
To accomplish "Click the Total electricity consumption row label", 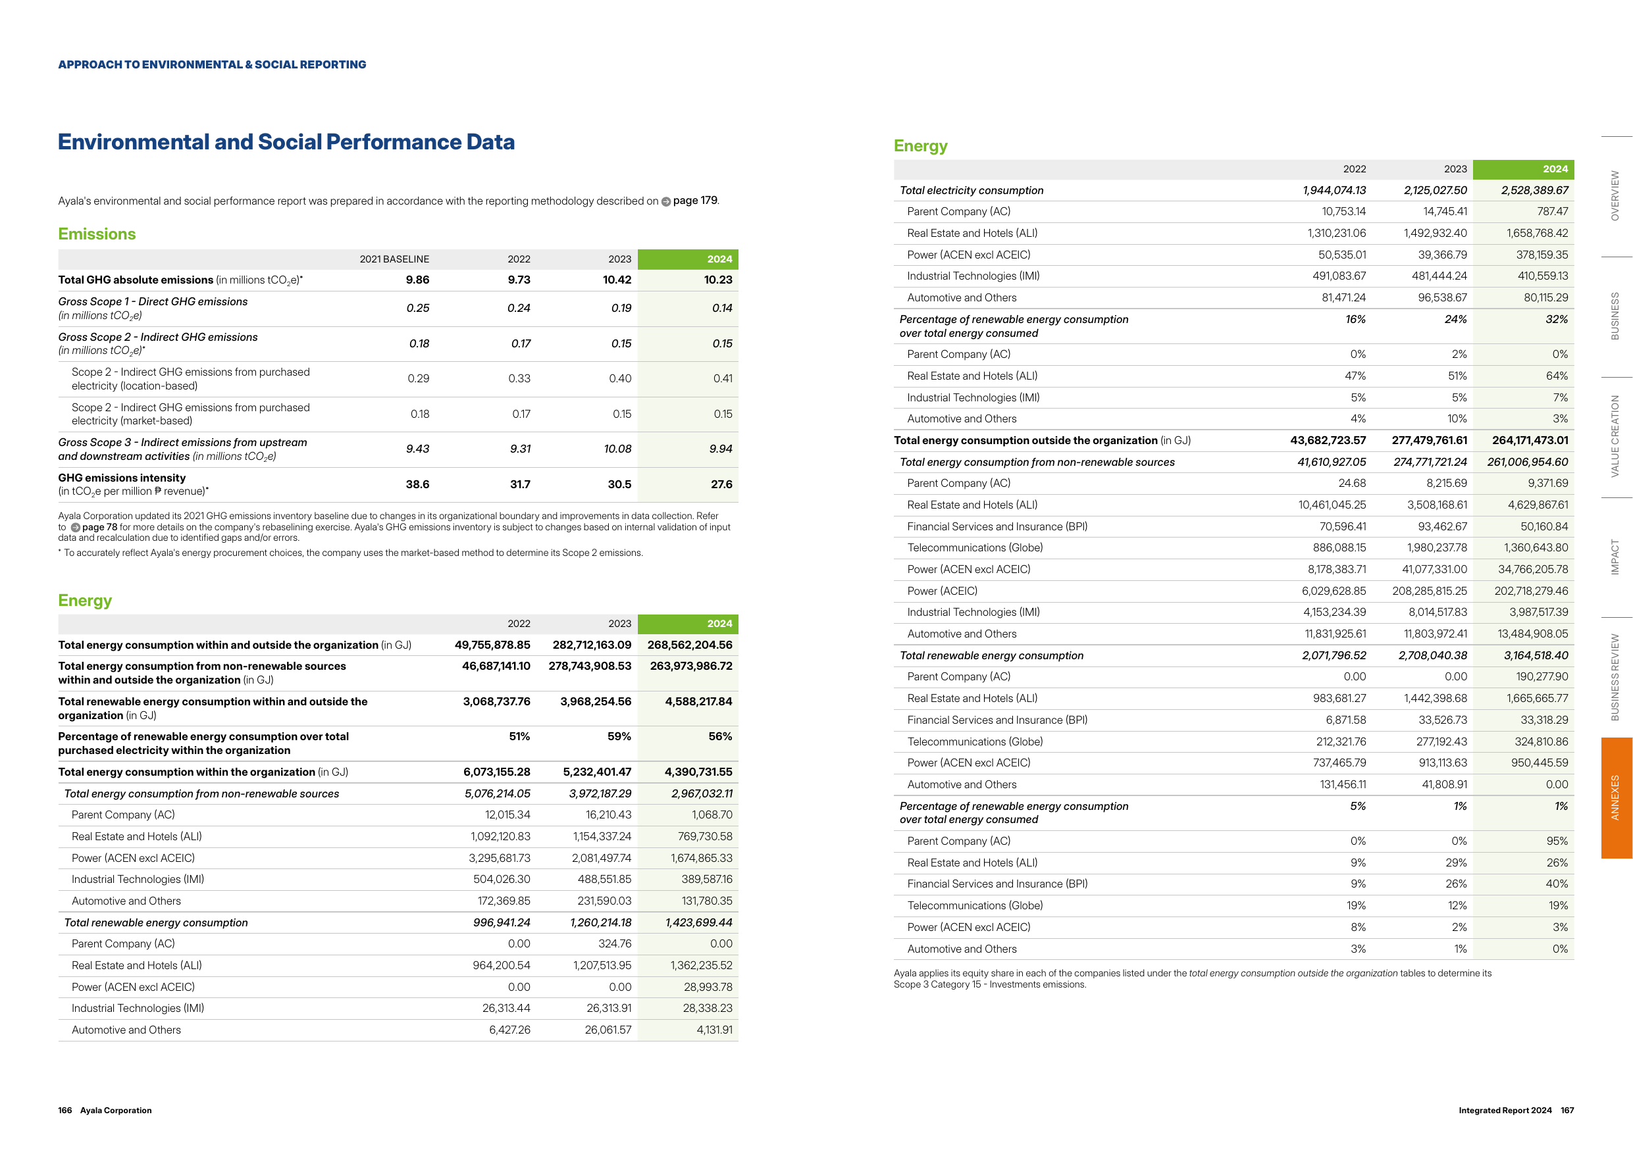I will click(972, 191).
